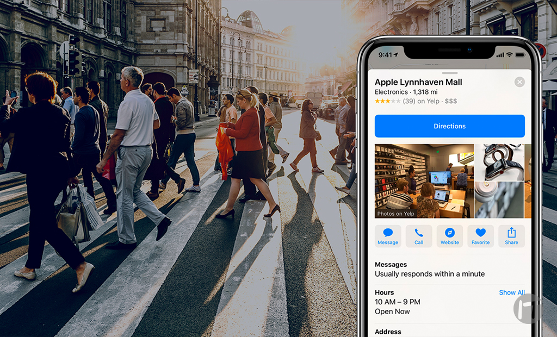Tap the cellular signal bars icon
Viewport: 557px width, 337px height.
pos(500,55)
